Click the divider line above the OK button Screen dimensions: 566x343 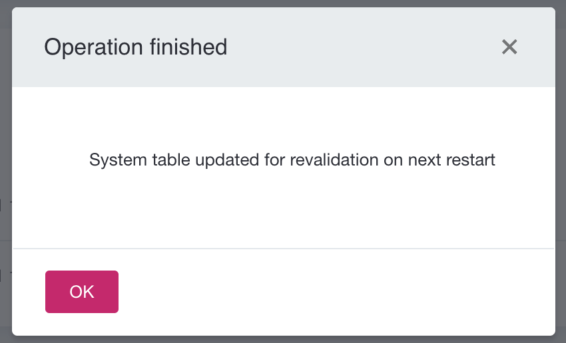pyautogui.click(x=283, y=249)
